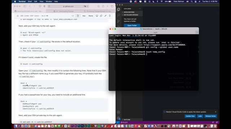Open the feedback icon in VS Code status bar

pos(213,122)
